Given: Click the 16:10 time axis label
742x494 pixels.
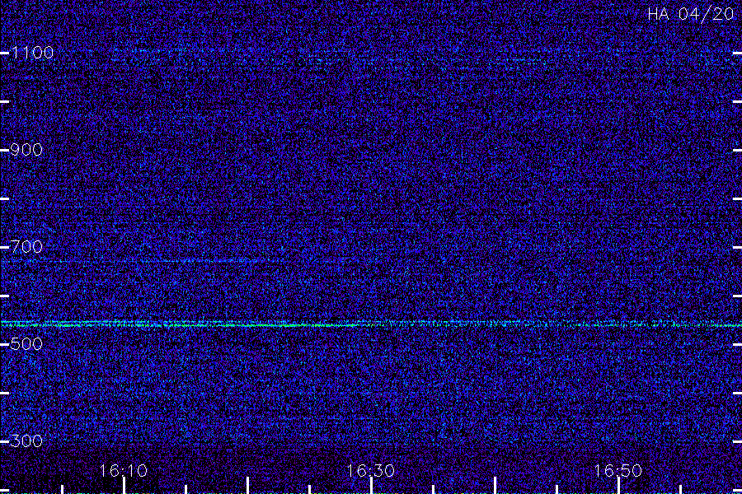Looking at the screenshot, I should click(x=124, y=471).
